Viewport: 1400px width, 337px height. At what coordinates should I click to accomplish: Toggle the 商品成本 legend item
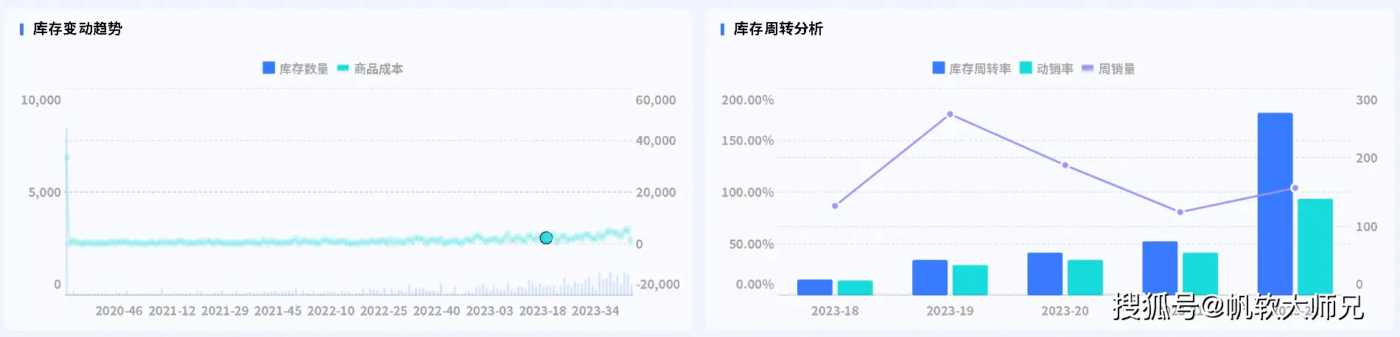tap(370, 68)
